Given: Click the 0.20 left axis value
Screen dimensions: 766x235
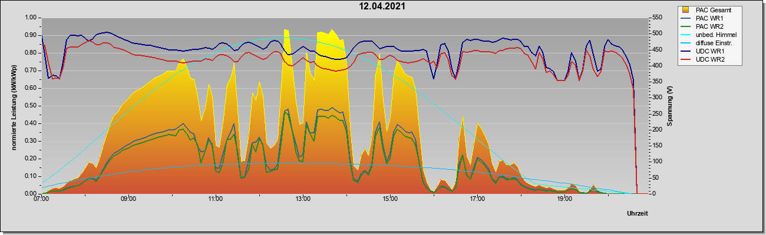Looking at the screenshot, I should click(31, 159).
